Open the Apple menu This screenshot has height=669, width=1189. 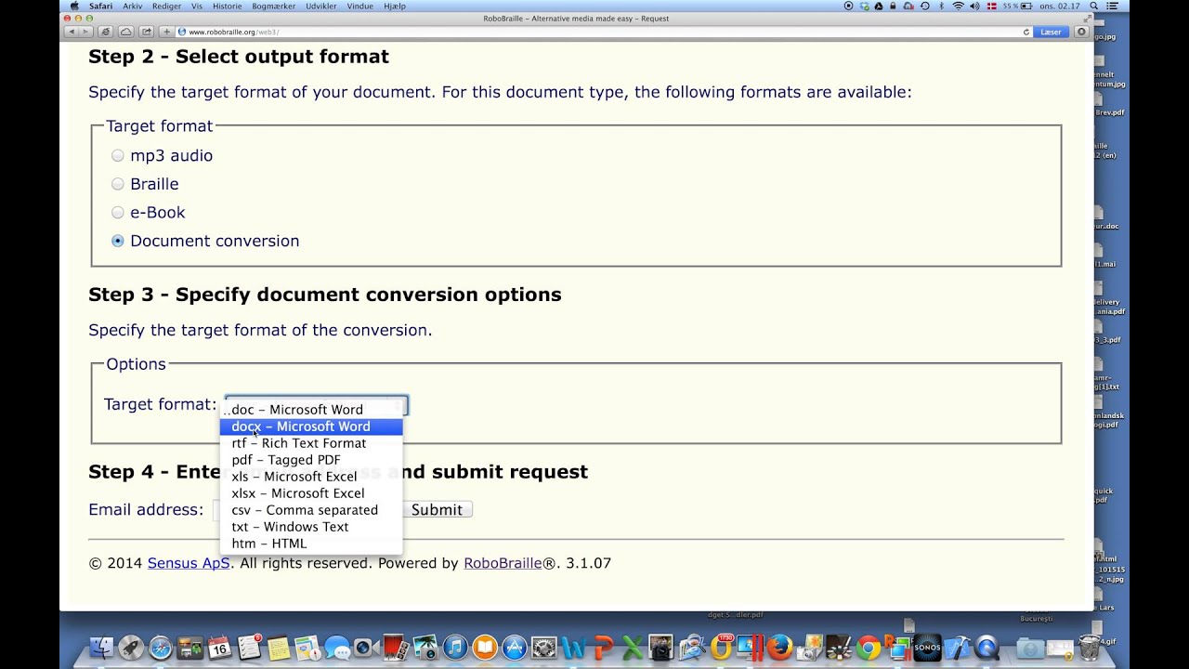tap(74, 6)
